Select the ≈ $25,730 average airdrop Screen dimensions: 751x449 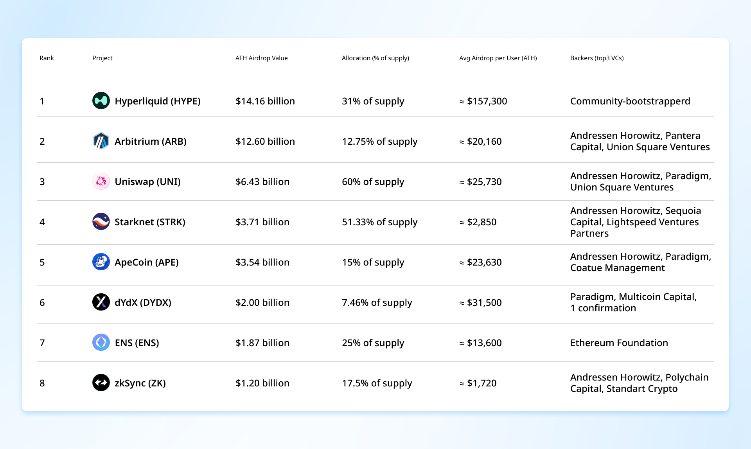(480, 182)
